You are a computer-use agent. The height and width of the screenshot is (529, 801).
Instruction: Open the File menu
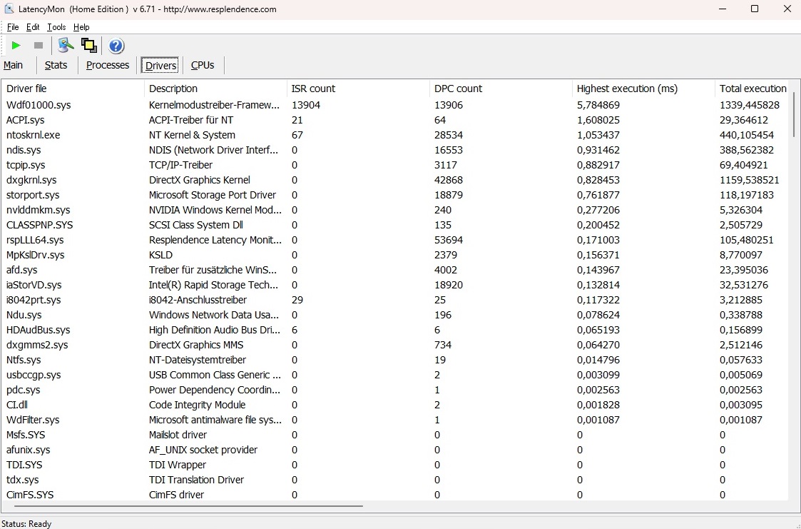coord(13,27)
